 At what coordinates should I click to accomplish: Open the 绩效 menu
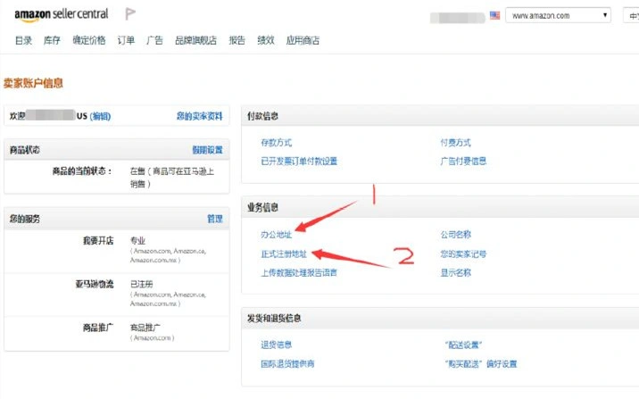pos(266,40)
